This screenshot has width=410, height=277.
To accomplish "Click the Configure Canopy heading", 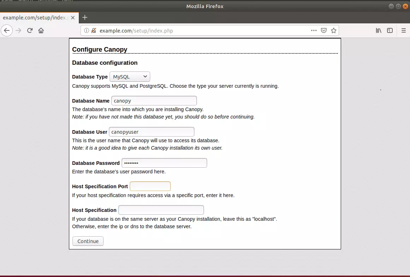I will click(x=100, y=50).
